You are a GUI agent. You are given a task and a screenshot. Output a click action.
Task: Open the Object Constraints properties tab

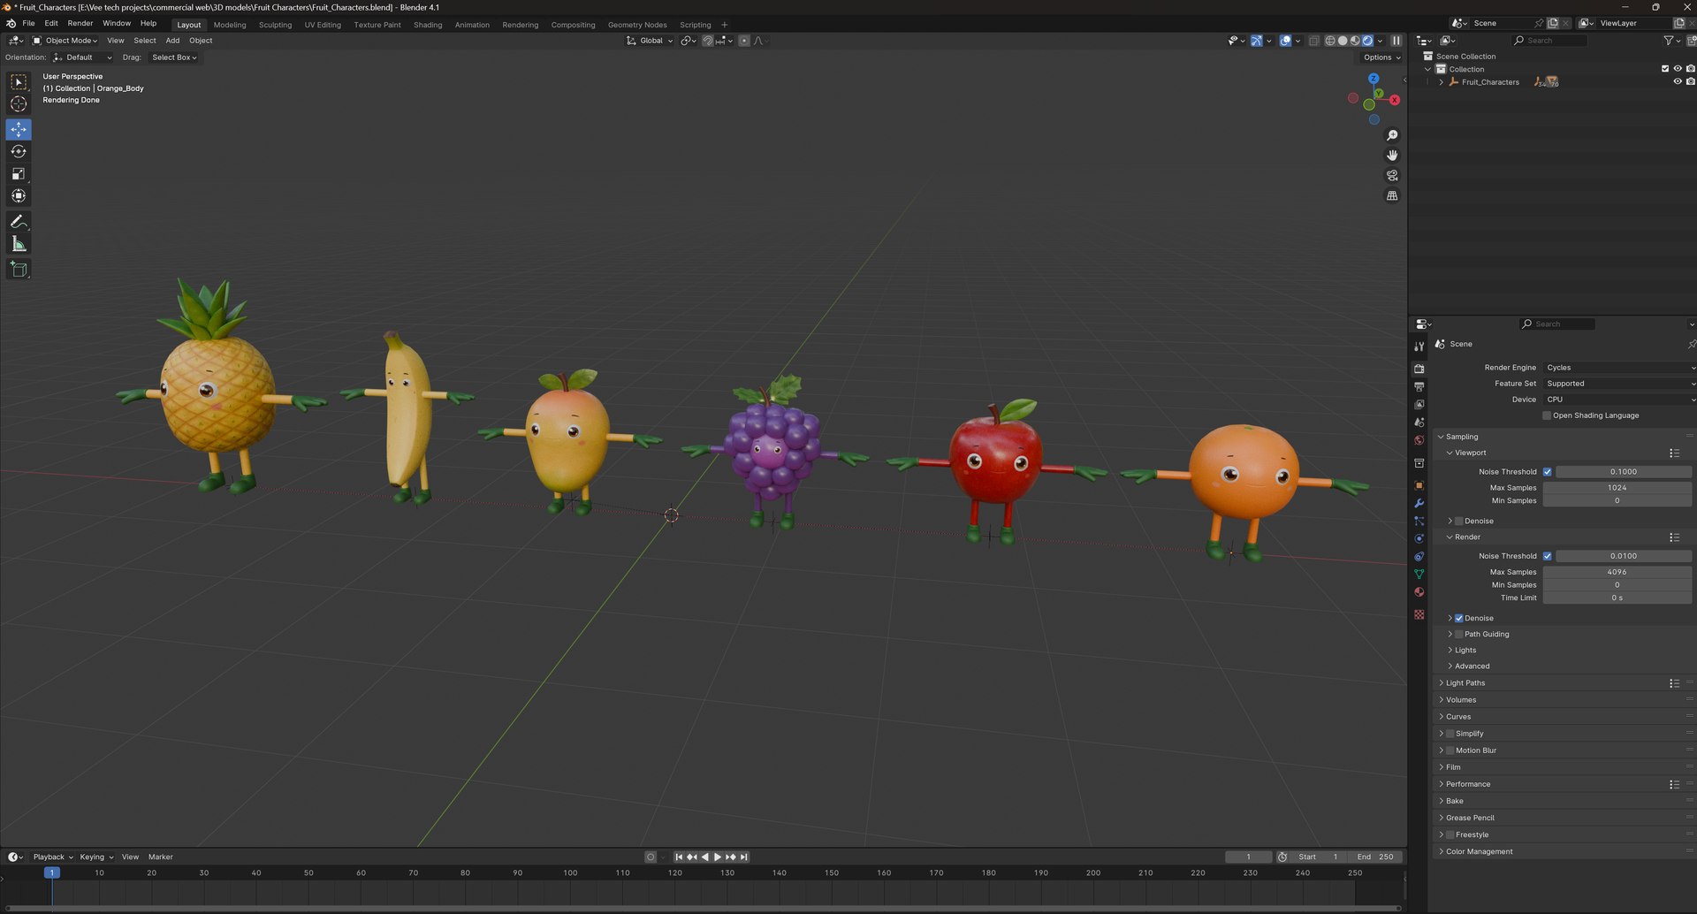1419,556
